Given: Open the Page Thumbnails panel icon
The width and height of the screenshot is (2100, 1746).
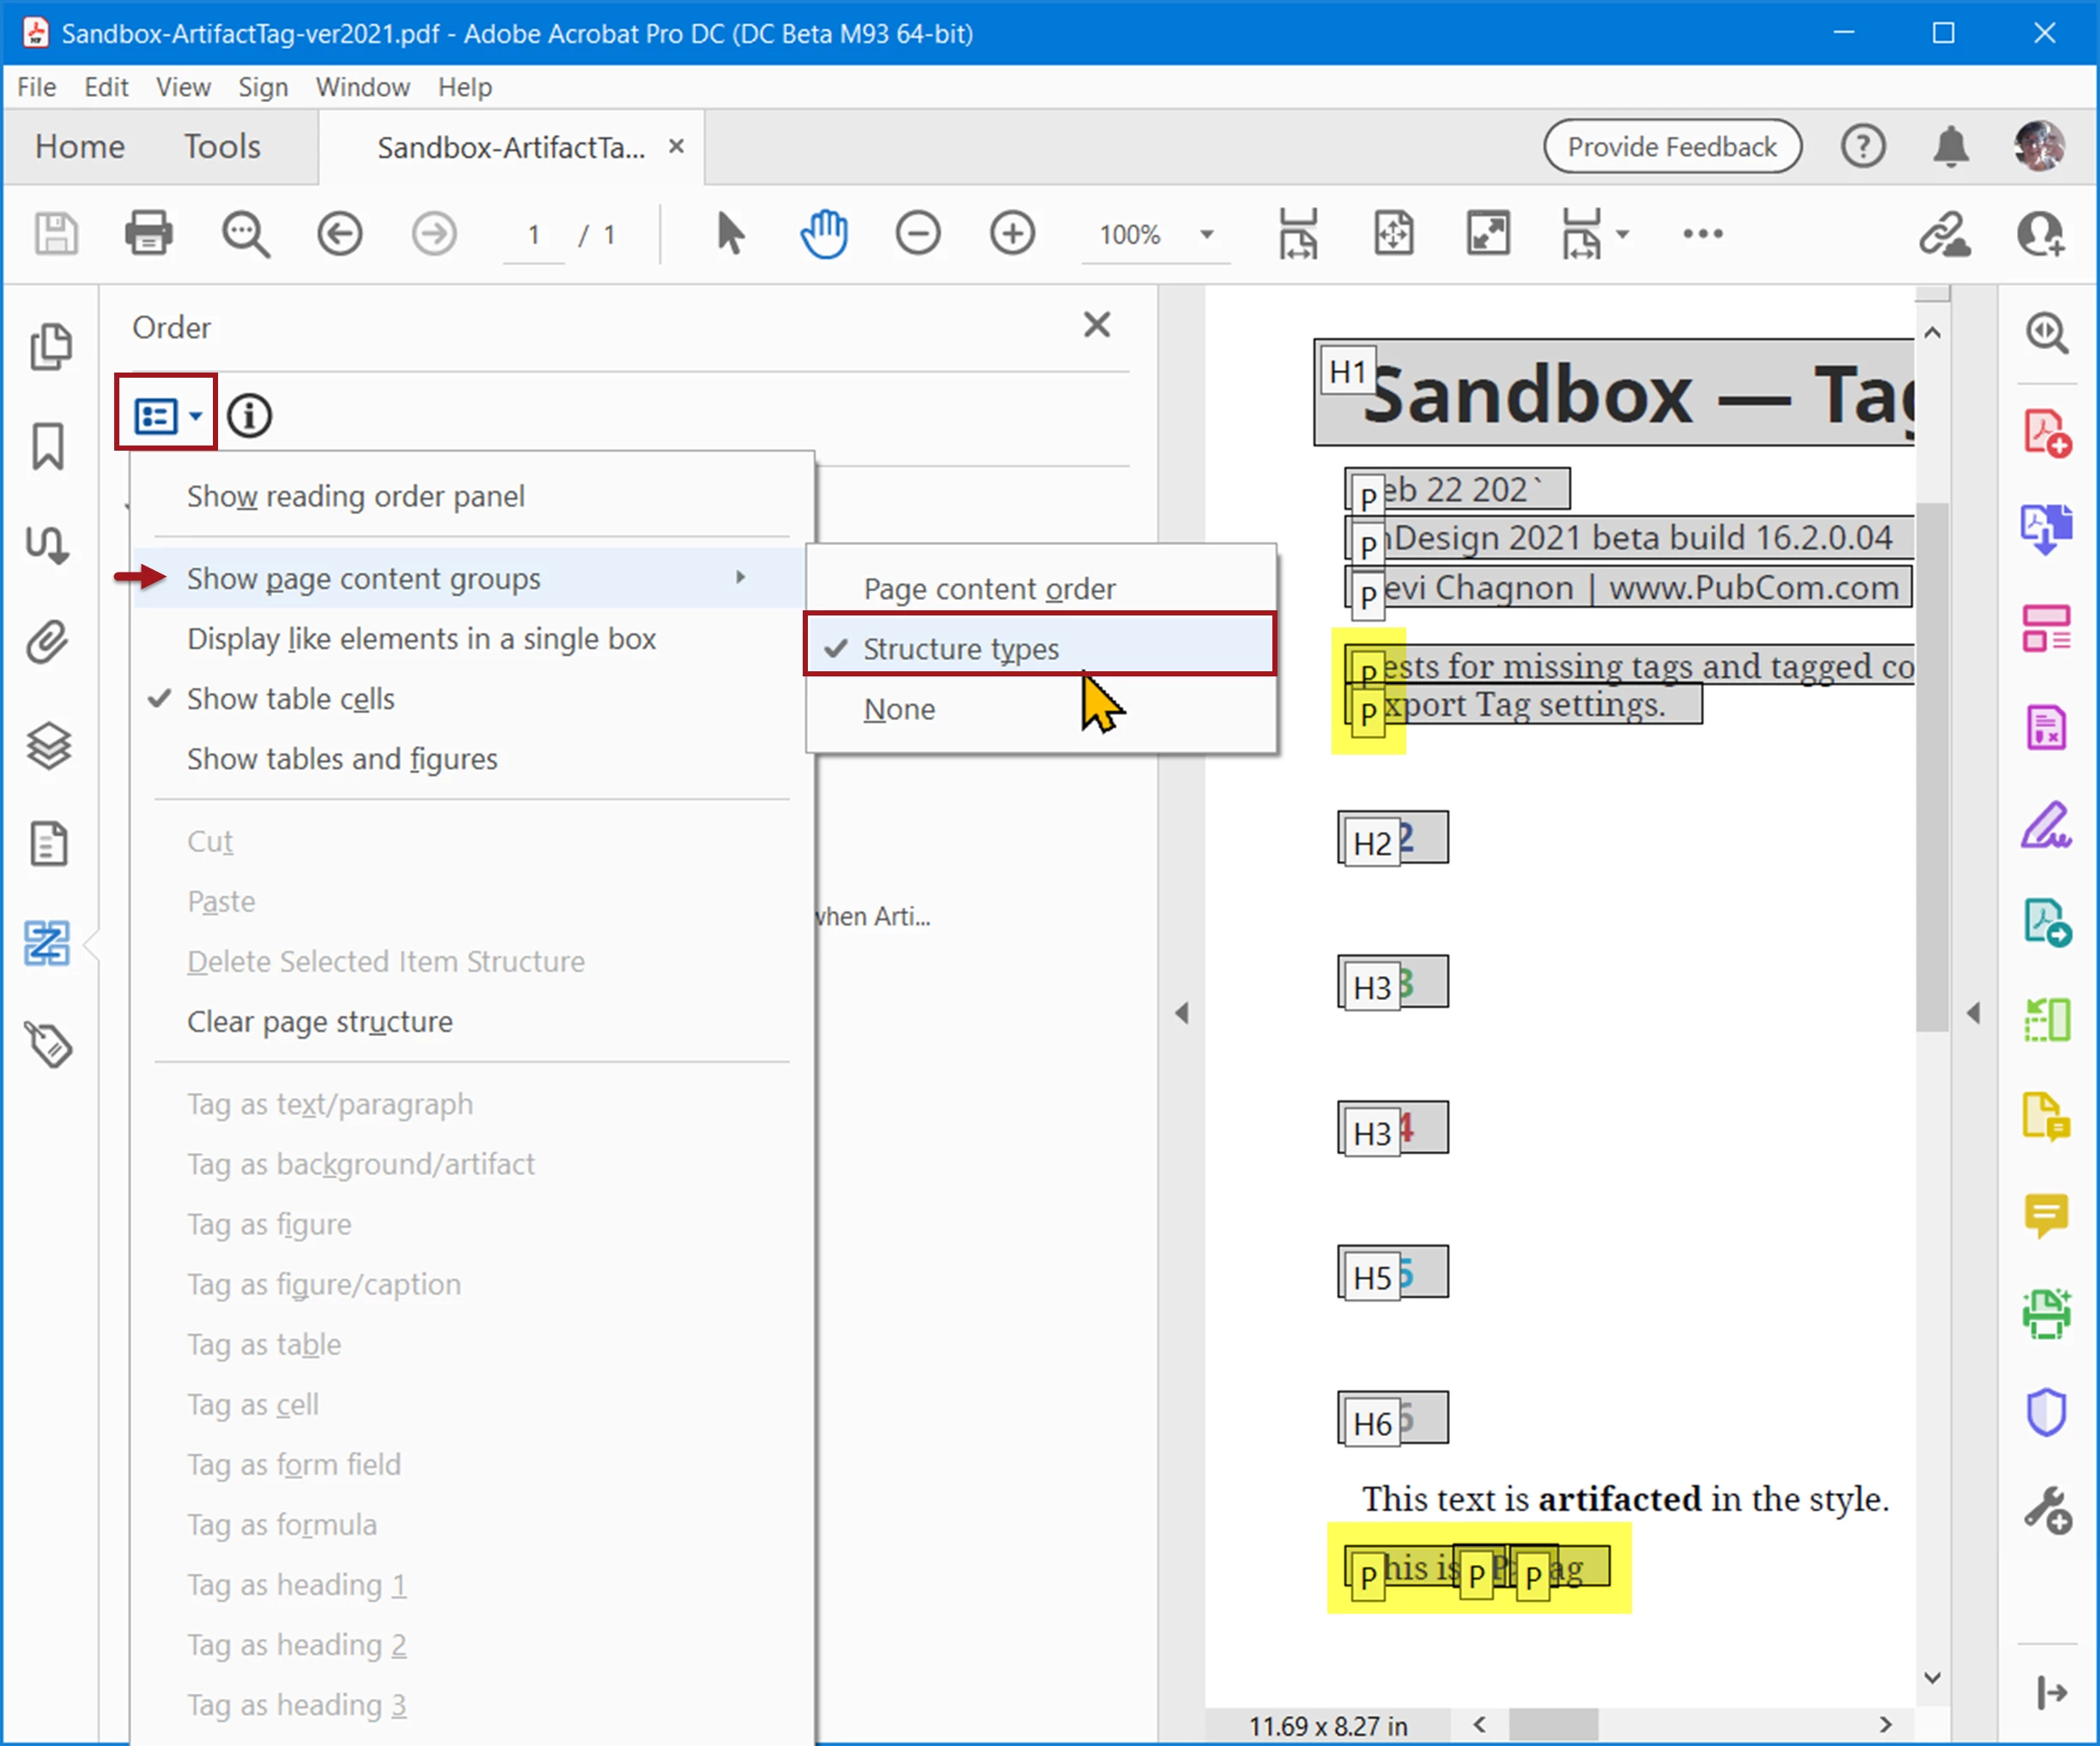Looking at the screenshot, I should [50, 347].
